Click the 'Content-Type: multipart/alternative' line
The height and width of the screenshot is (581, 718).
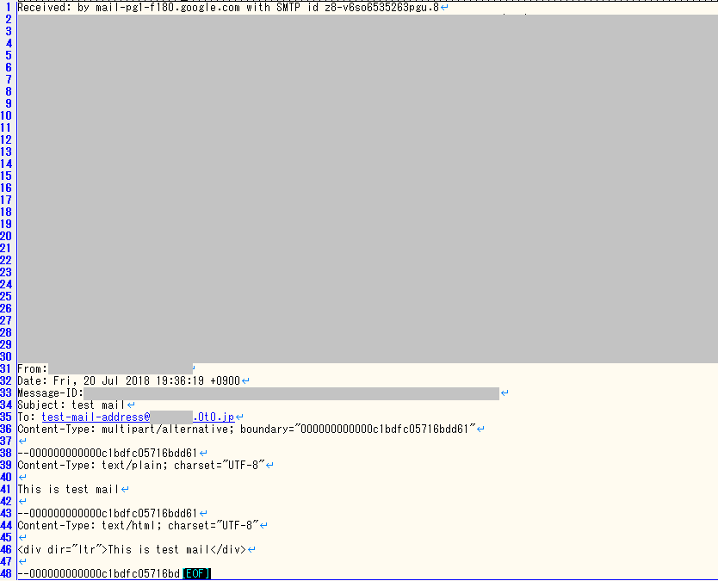(246, 429)
